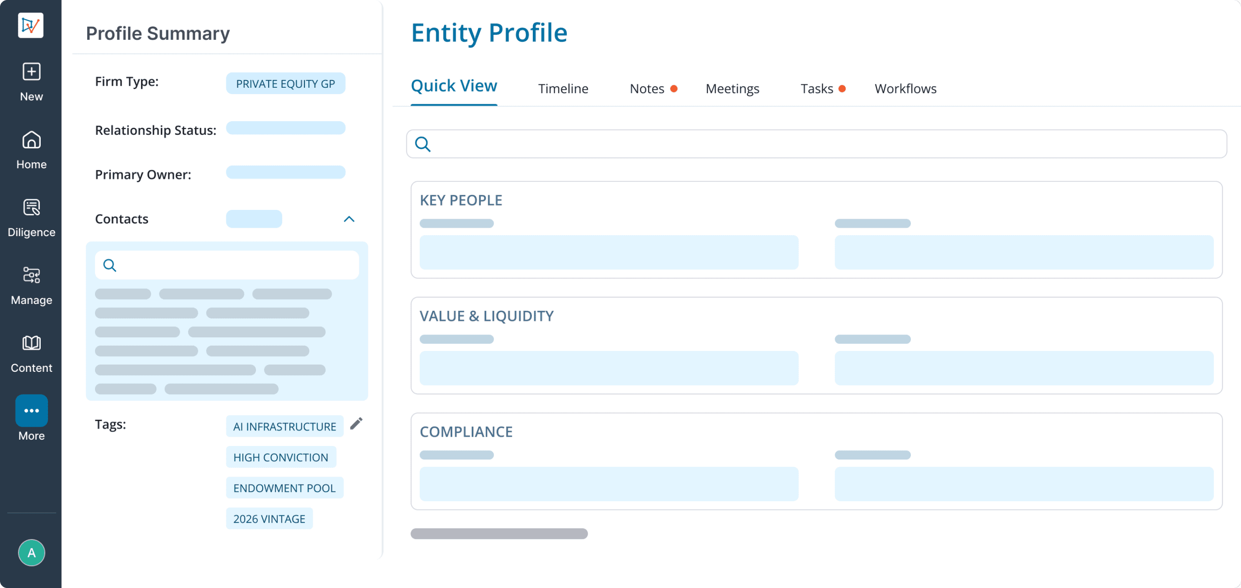Image resolution: width=1241 pixels, height=588 pixels.
Task: Edit tags using the pencil icon
Action: 357,424
